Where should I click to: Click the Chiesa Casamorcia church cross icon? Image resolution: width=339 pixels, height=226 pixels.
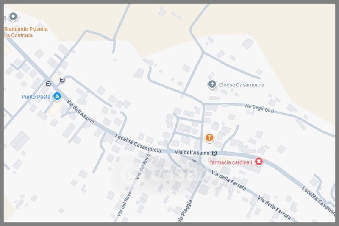[x=212, y=84]
